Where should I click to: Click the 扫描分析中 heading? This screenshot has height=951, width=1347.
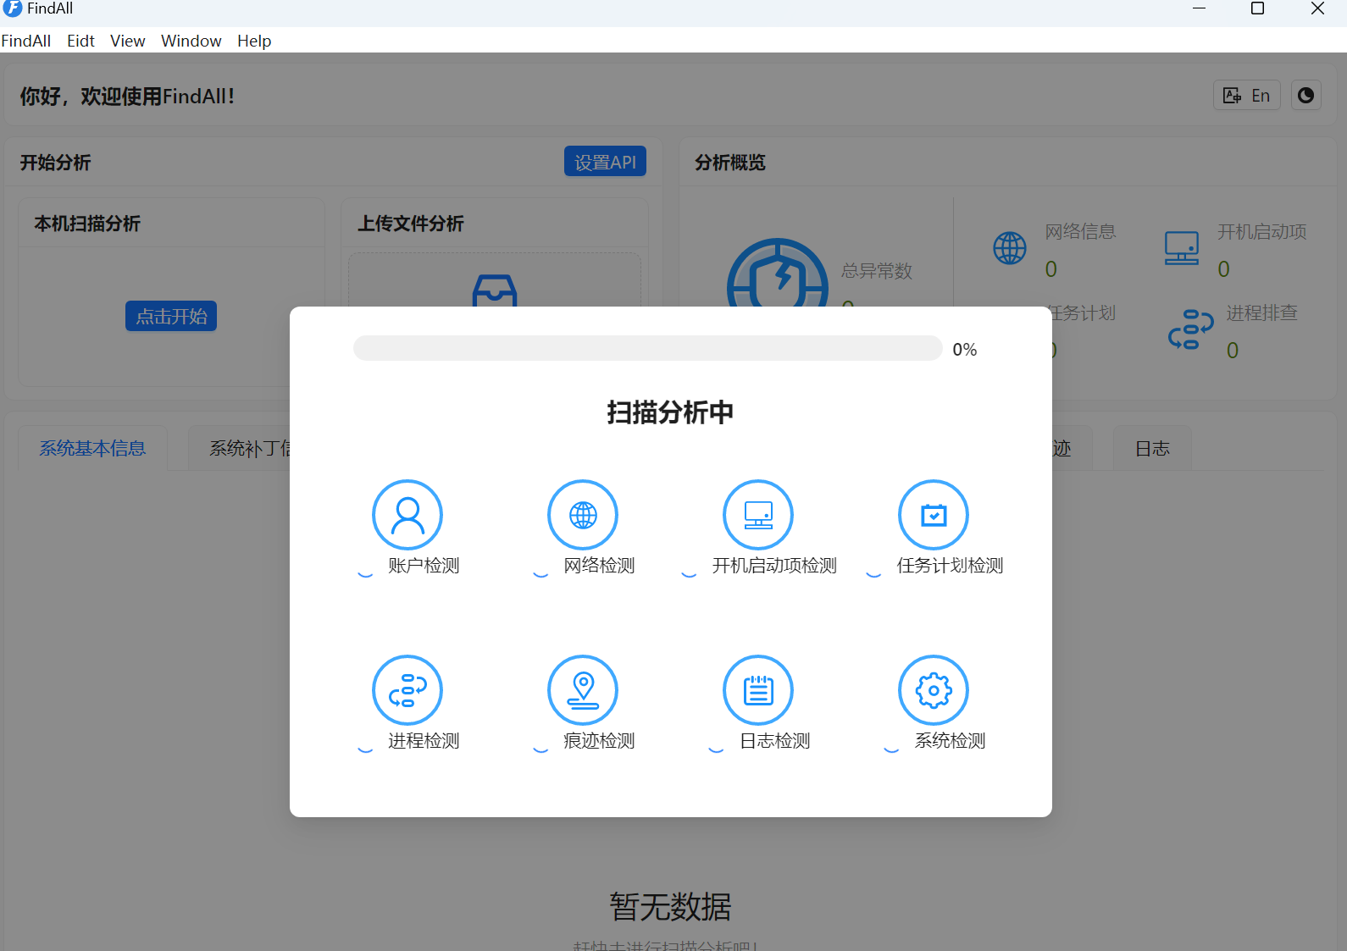[x=670, y=412]
